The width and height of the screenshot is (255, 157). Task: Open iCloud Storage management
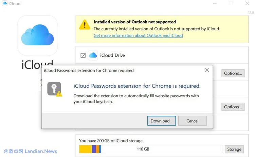pos(234,149)
